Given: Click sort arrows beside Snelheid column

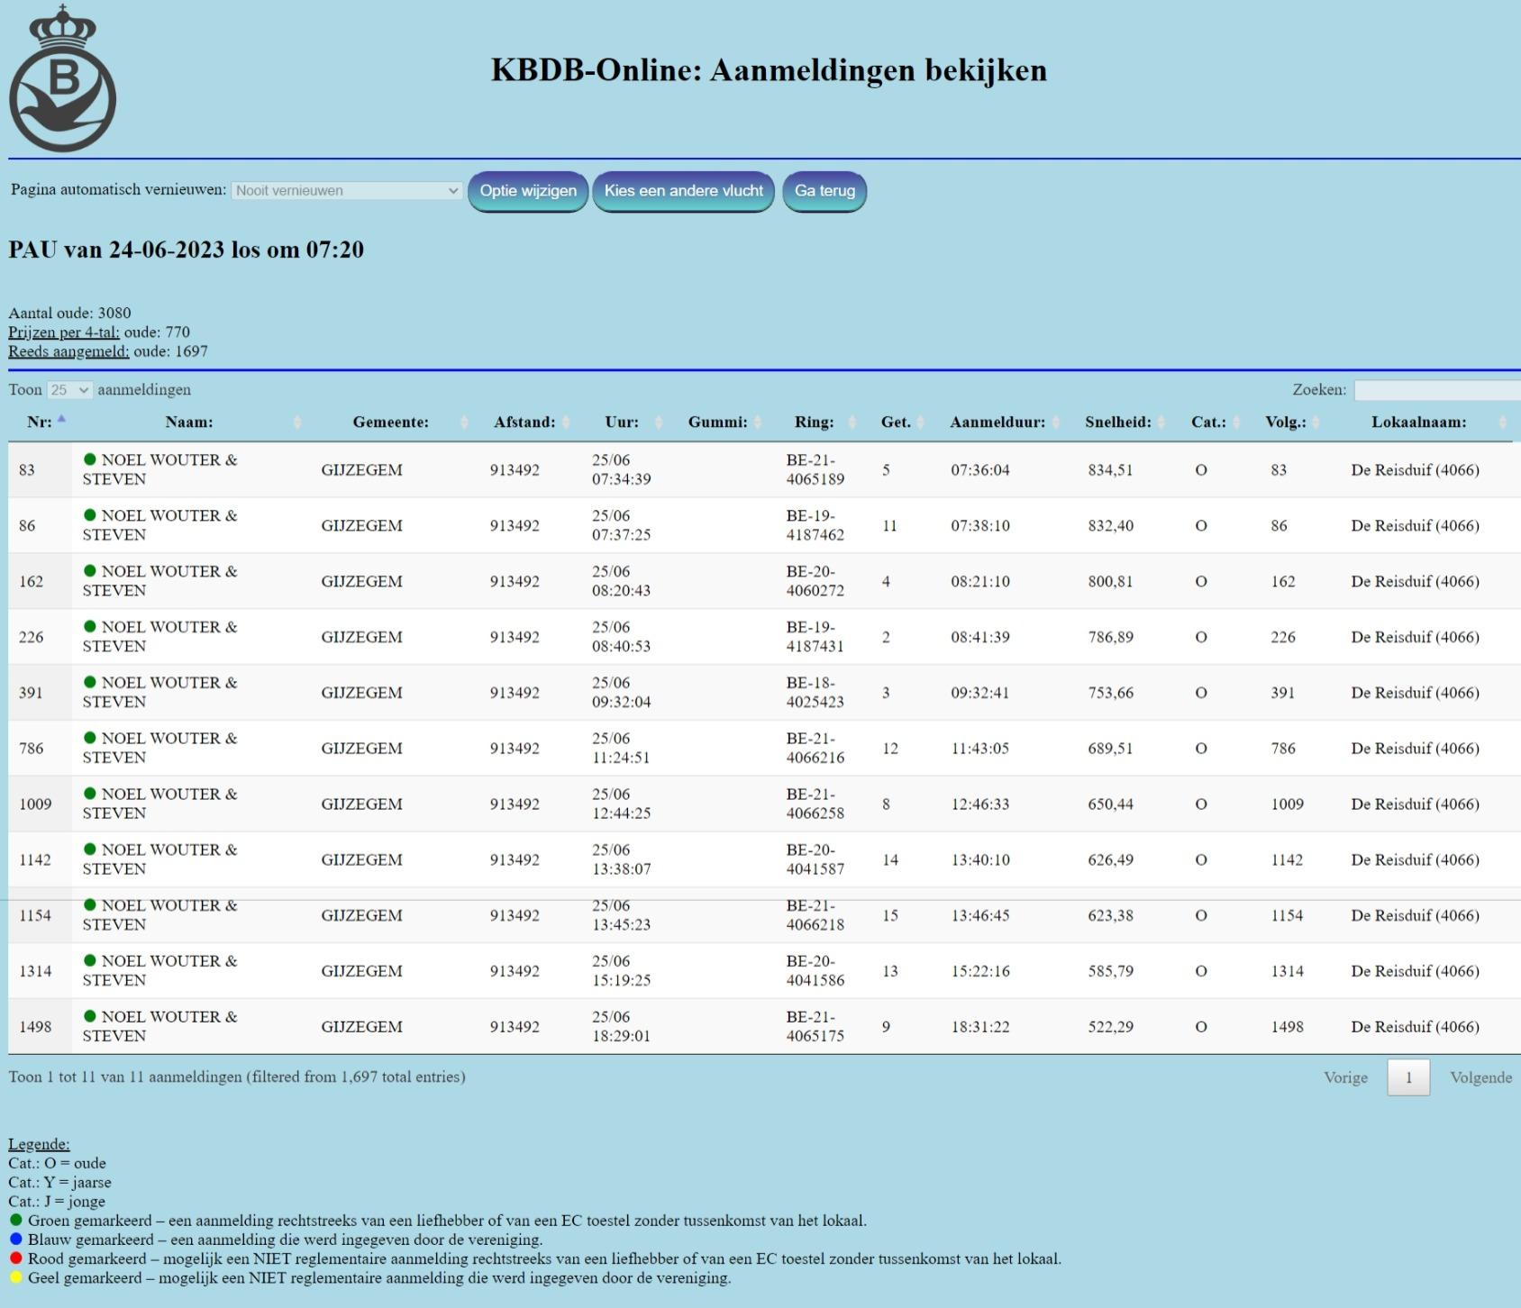Looking at the screenshot, I should (x=1161, y=422).
